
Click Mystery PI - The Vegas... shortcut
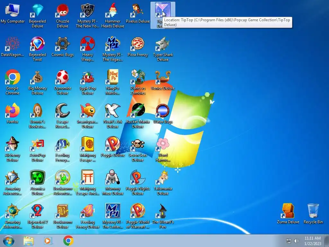click(113, 49)
